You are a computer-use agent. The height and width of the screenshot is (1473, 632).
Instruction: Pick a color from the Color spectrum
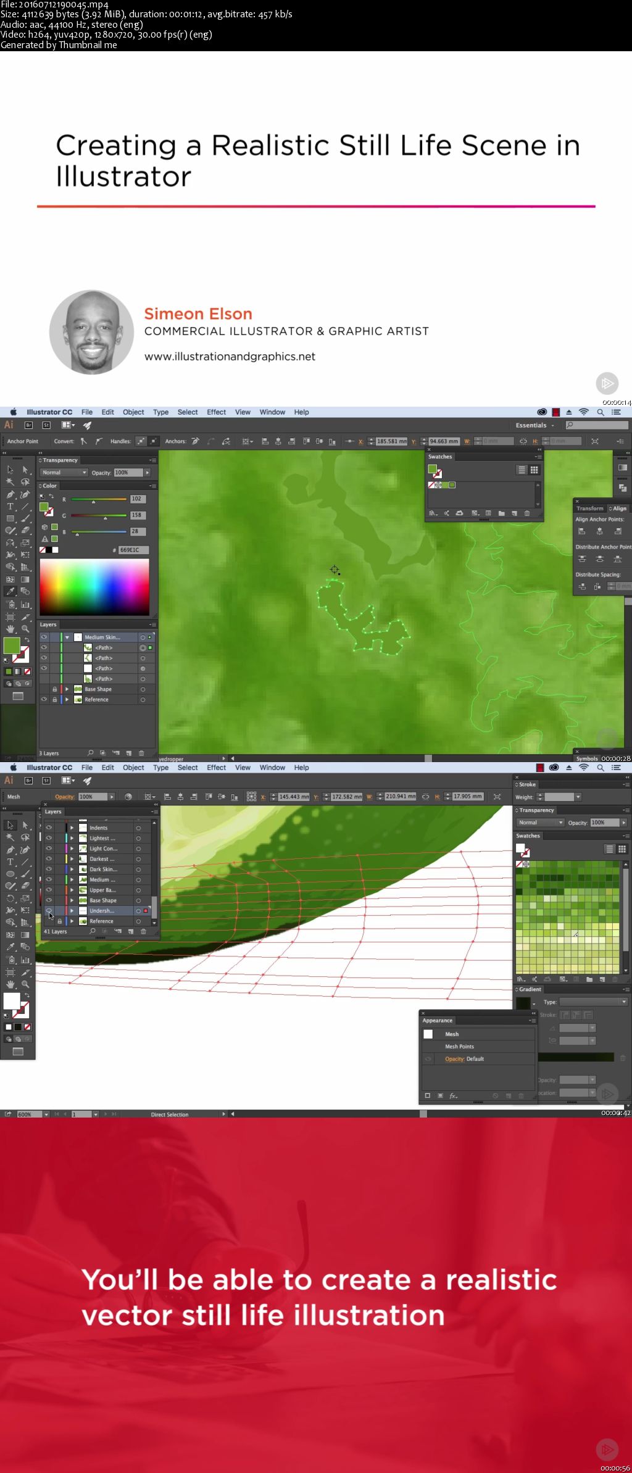94,587
